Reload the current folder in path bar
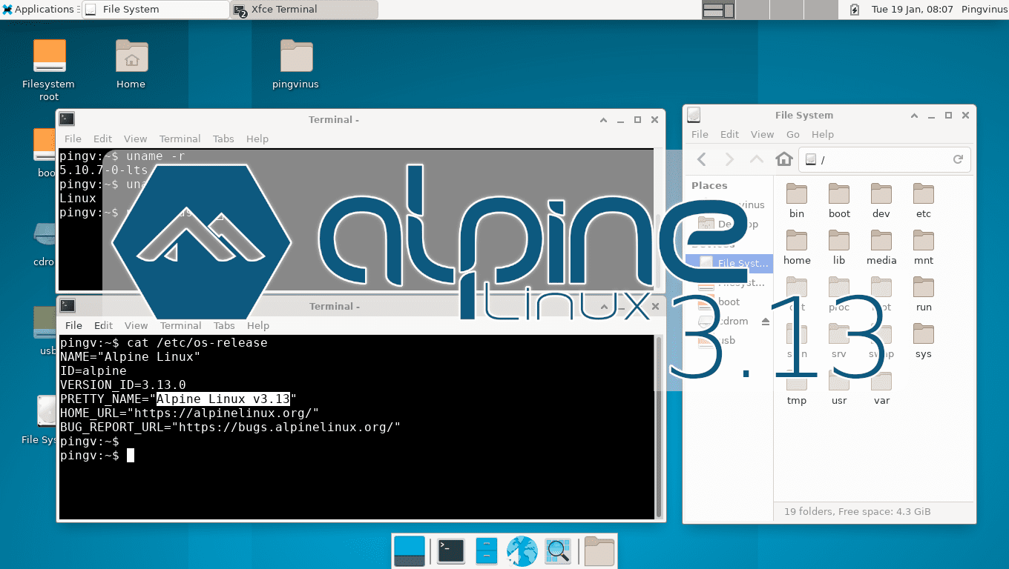1009x569 pixels. tap(958, 159)
